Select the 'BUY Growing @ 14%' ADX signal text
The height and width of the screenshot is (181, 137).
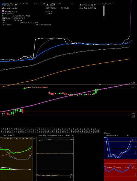click(44, 25)
